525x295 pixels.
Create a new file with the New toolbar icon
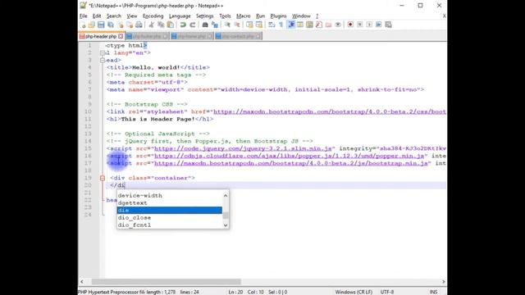click(83, 25)
